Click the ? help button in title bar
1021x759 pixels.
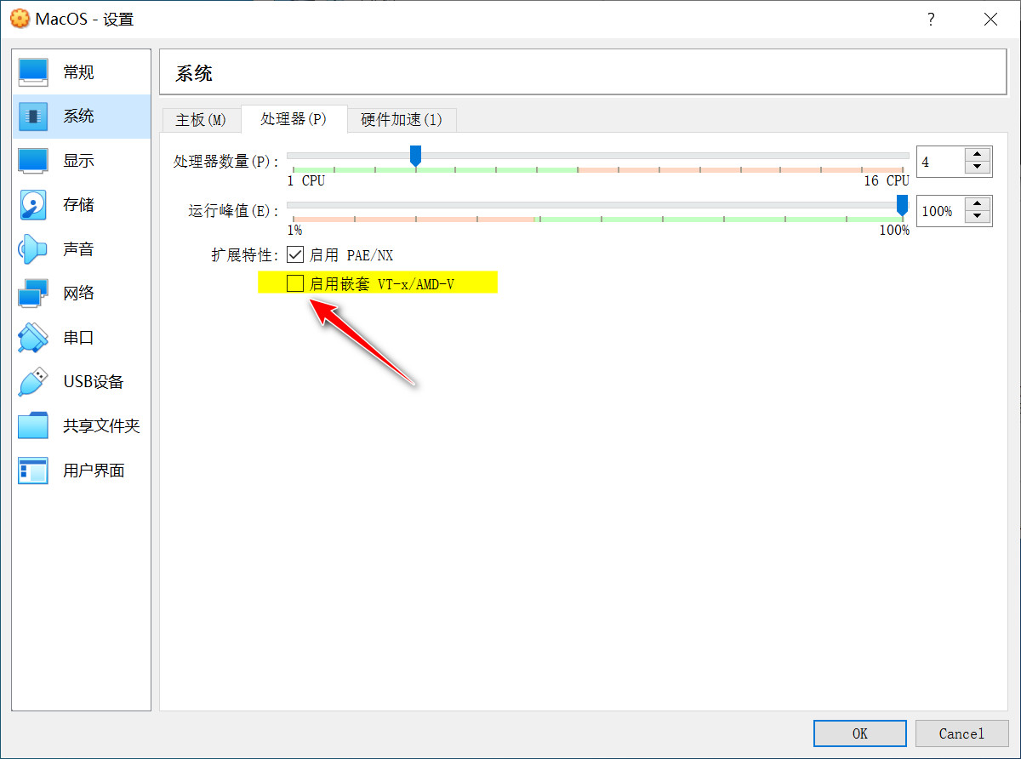coord(932,19)
